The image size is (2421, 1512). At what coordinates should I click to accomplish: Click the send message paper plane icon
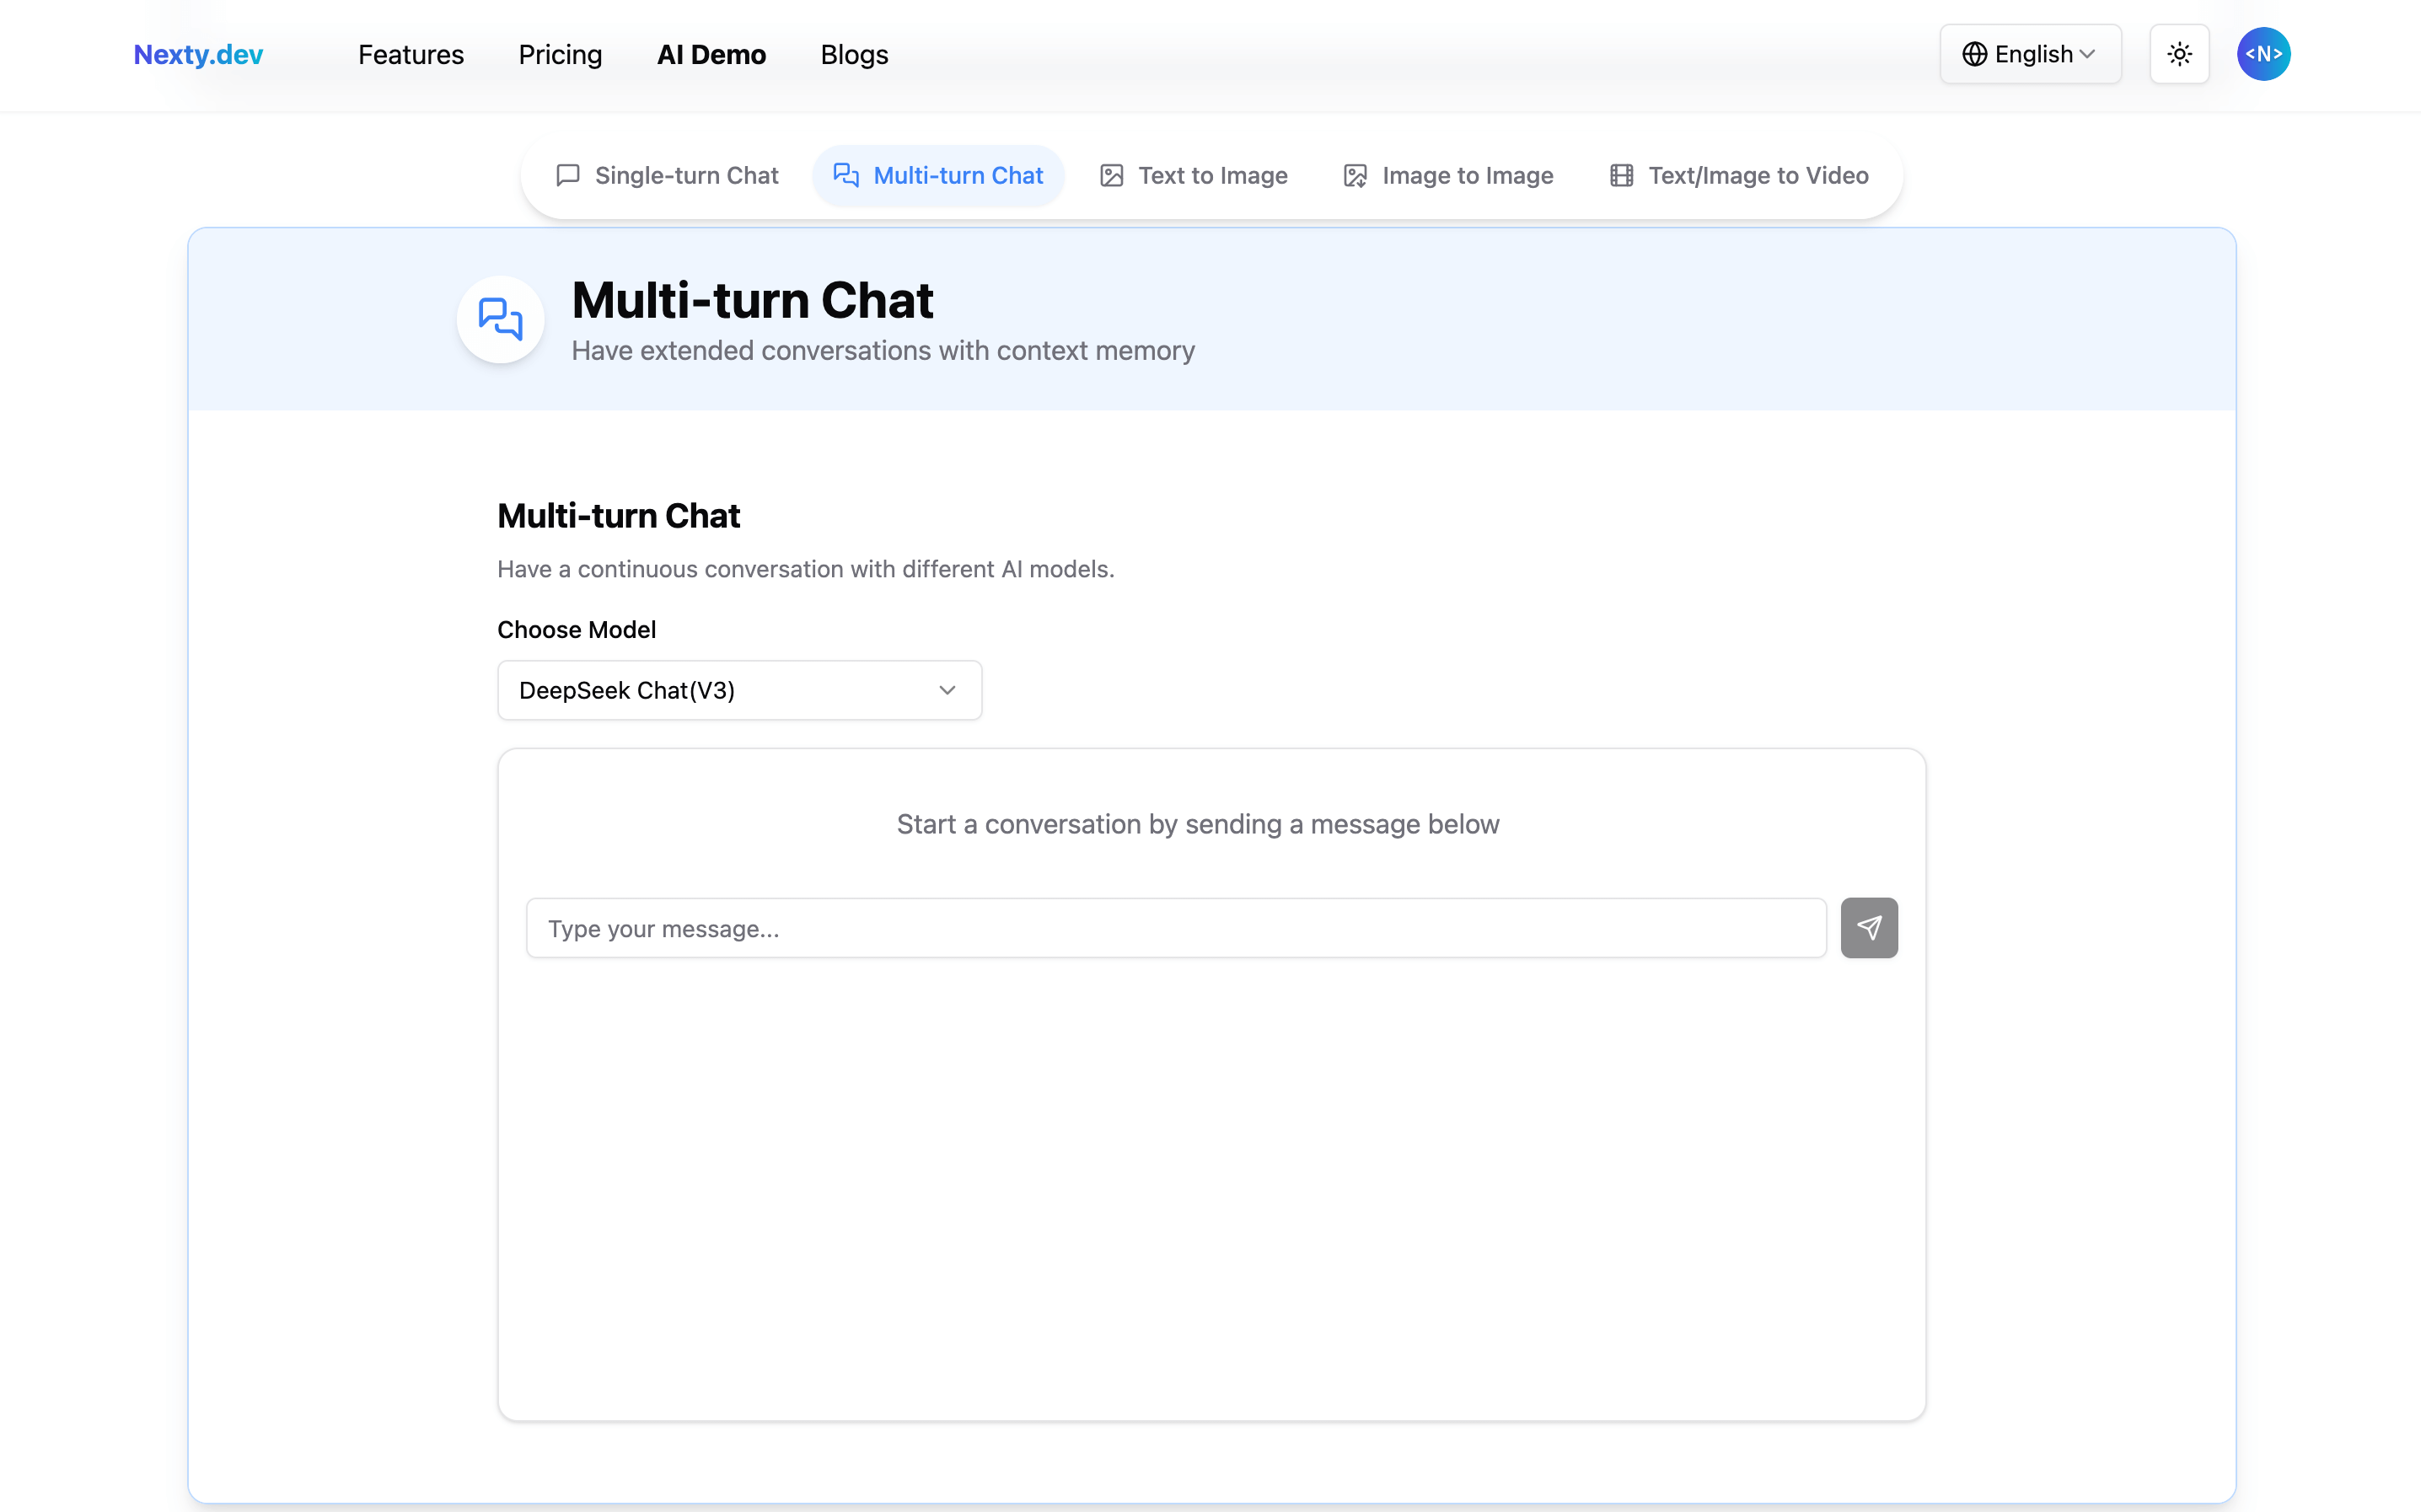(x=1868, y=928)
